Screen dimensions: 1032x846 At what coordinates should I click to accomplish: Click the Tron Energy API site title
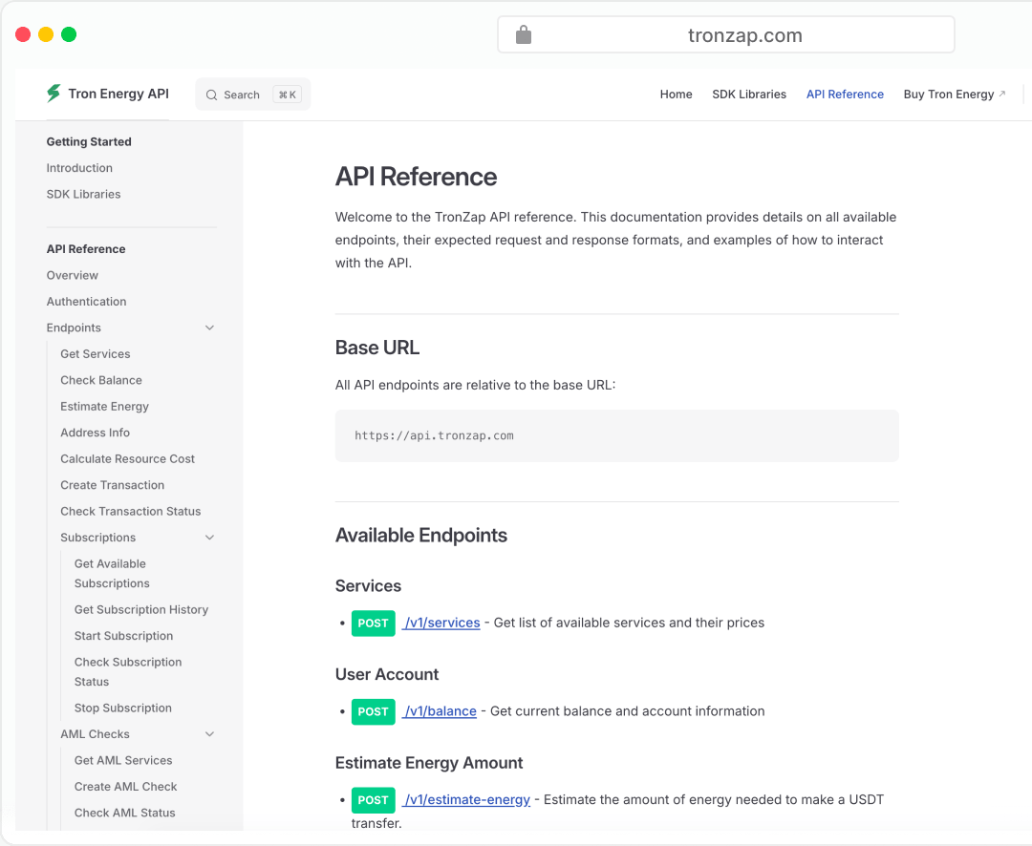point(118,94)
